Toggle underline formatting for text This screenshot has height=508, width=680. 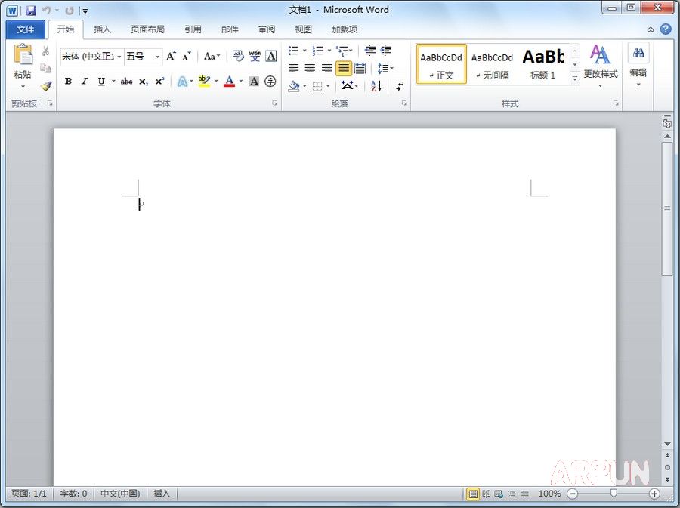[100, 80]
